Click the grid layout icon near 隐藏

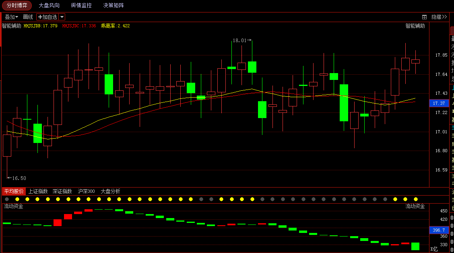click(x=424, y=17)
